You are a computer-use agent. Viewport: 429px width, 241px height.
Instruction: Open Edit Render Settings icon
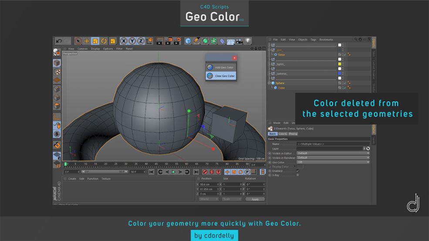177,41
